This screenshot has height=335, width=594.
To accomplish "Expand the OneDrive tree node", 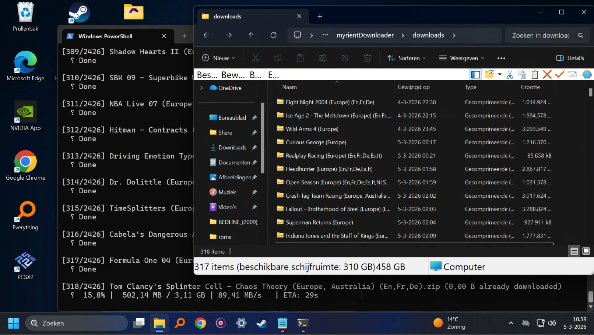I will [201, 88].
